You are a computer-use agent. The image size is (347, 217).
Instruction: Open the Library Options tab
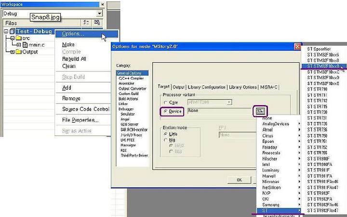pos(243,87)
